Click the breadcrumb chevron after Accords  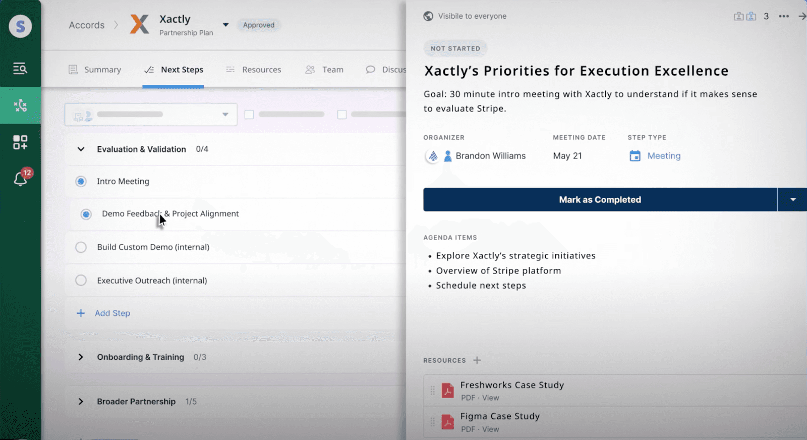pyautogui.click(x=116, y=25)
